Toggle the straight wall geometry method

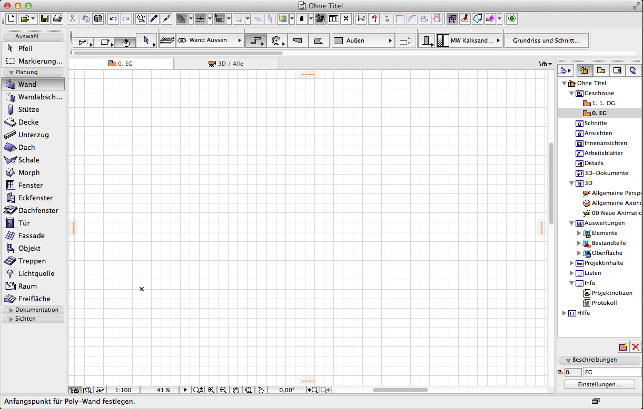(256, 40)
